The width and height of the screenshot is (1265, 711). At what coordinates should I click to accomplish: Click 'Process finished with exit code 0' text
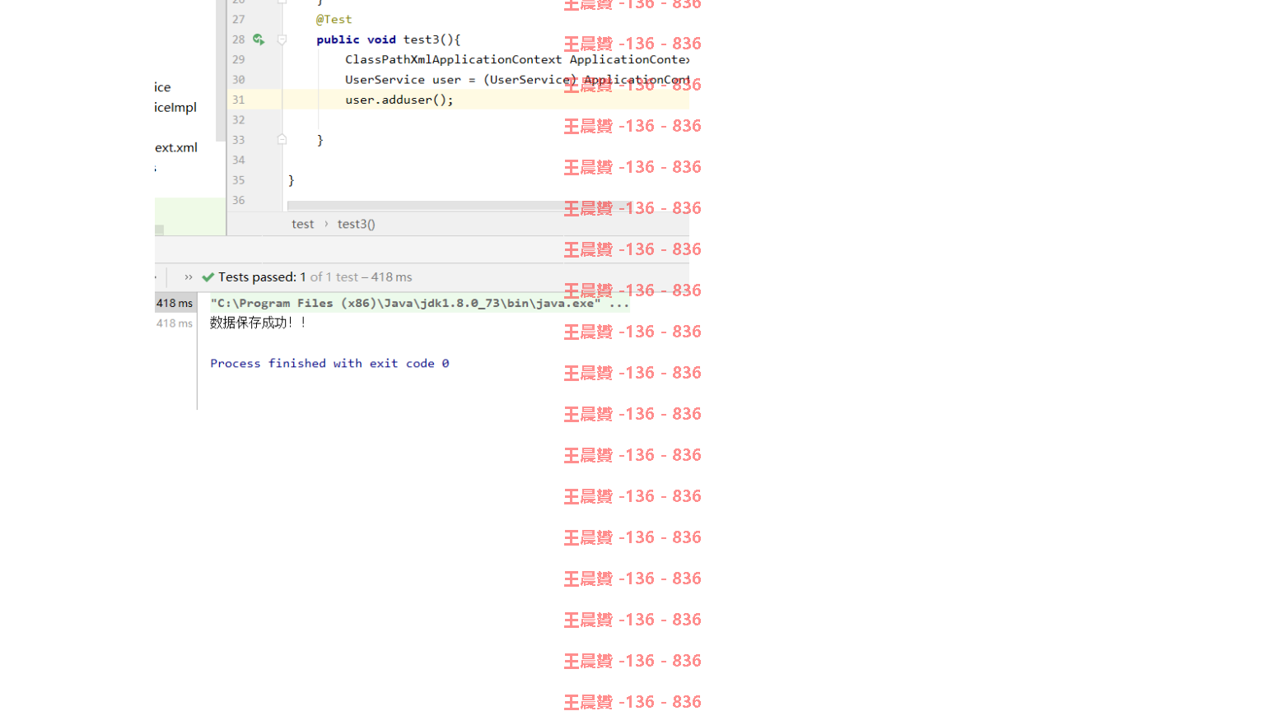coord(329,363)
